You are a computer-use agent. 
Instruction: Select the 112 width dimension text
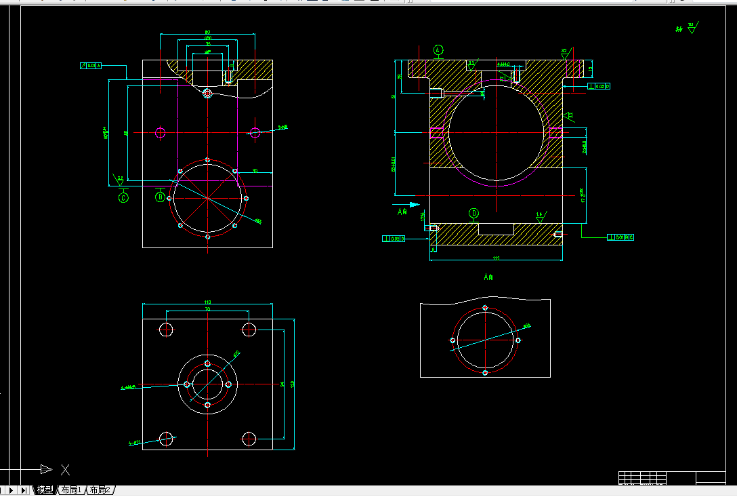click(x=496, y=258)
